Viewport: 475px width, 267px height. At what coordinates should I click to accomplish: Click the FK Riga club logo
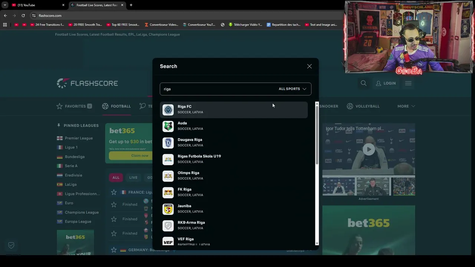coord(168,192)
